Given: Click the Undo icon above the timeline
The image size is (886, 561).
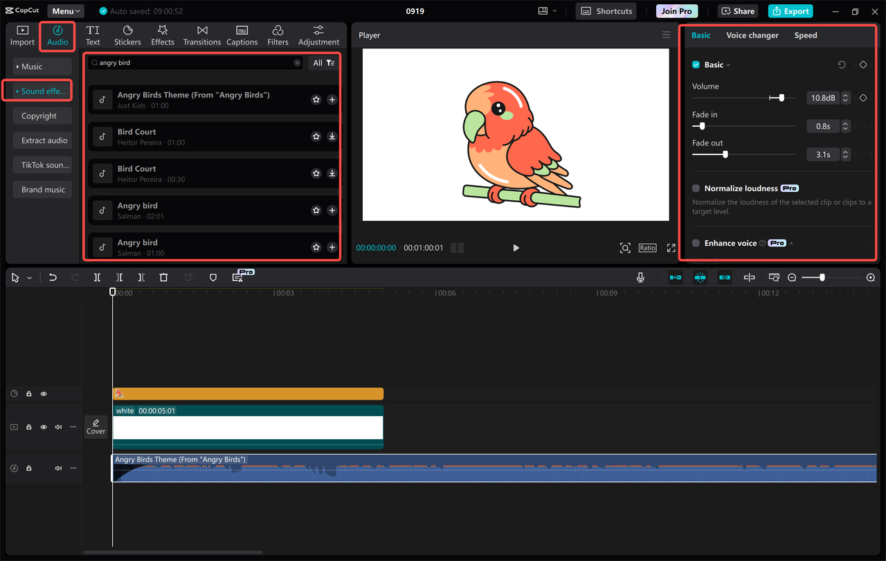Looking at the screenshot, I should 53,277.
